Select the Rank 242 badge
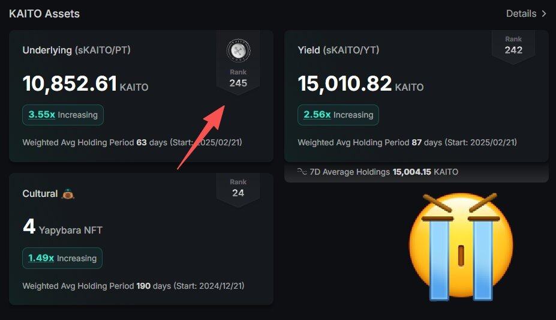 coord(513,45)
